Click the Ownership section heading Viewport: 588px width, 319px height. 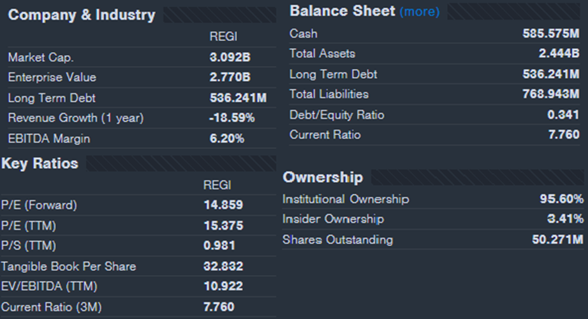coord(323,177)
